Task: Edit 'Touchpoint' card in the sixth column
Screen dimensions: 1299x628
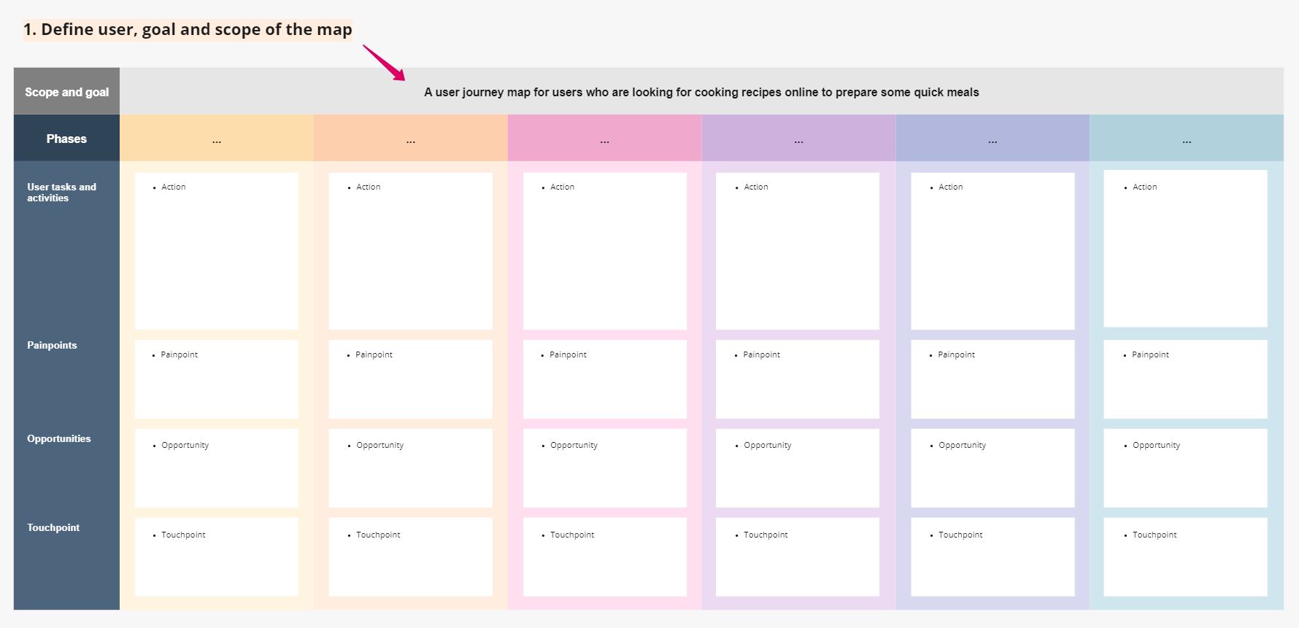Action: coord(1185,557)
